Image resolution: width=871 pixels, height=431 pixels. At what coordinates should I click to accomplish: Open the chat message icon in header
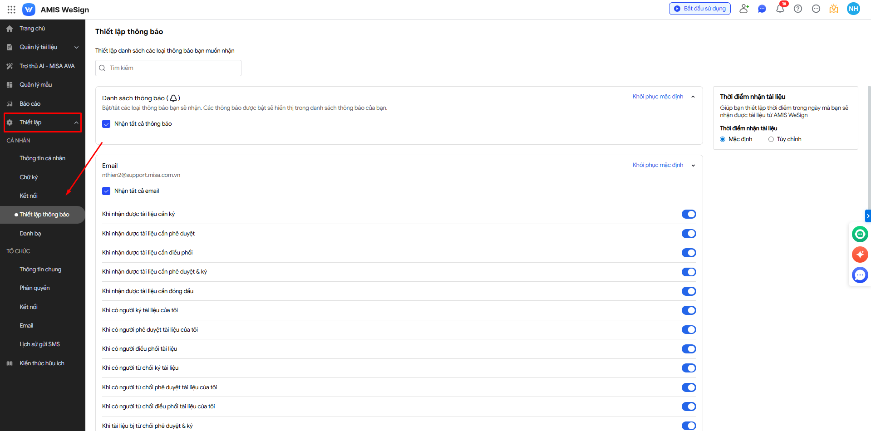click(762, 9)
